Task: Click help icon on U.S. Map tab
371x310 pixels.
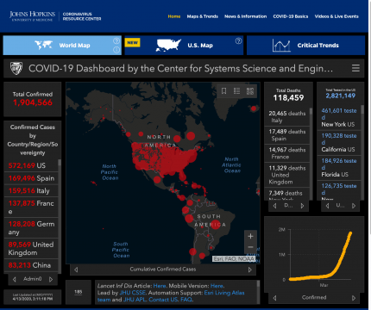Action: [238, 40]
